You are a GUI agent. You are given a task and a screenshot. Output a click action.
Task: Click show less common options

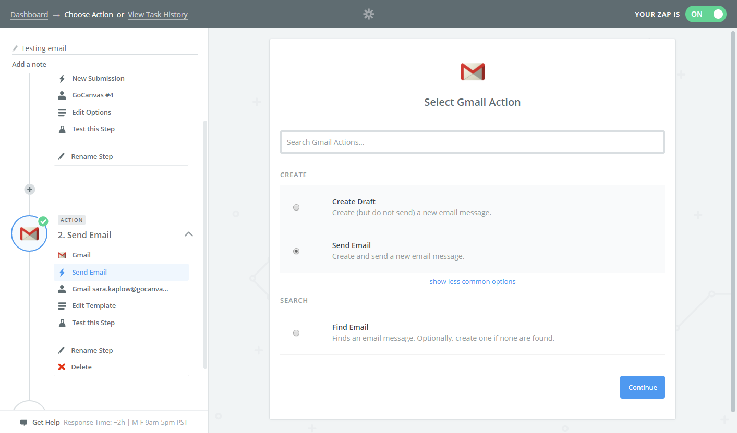point(473,281)
